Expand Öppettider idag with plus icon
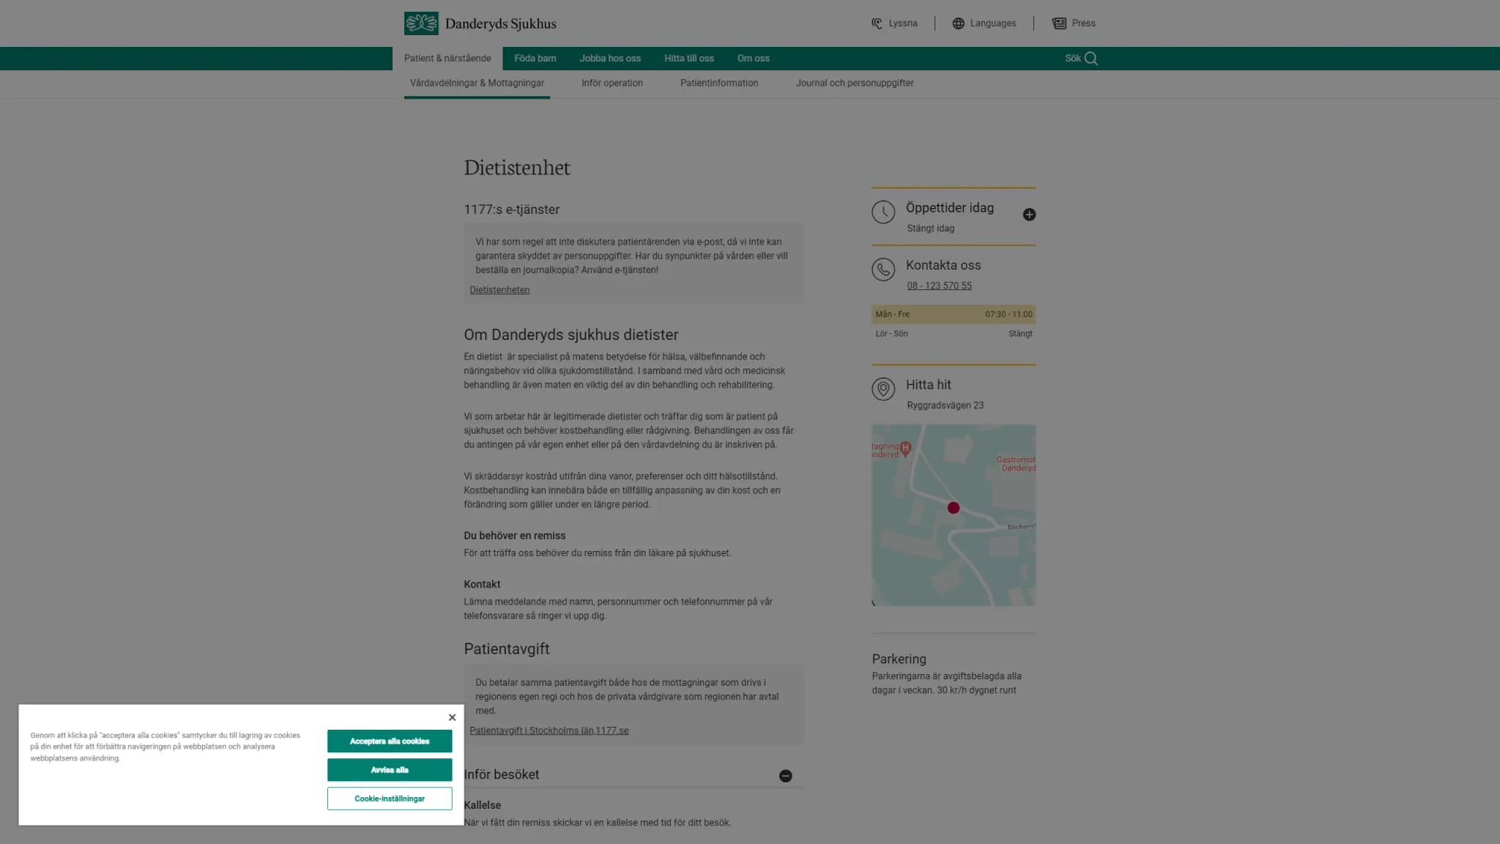Viewport: 1500px width, 844px height. tap(1029, 215)
